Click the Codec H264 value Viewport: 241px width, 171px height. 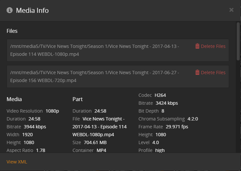[x=160, y=95]
